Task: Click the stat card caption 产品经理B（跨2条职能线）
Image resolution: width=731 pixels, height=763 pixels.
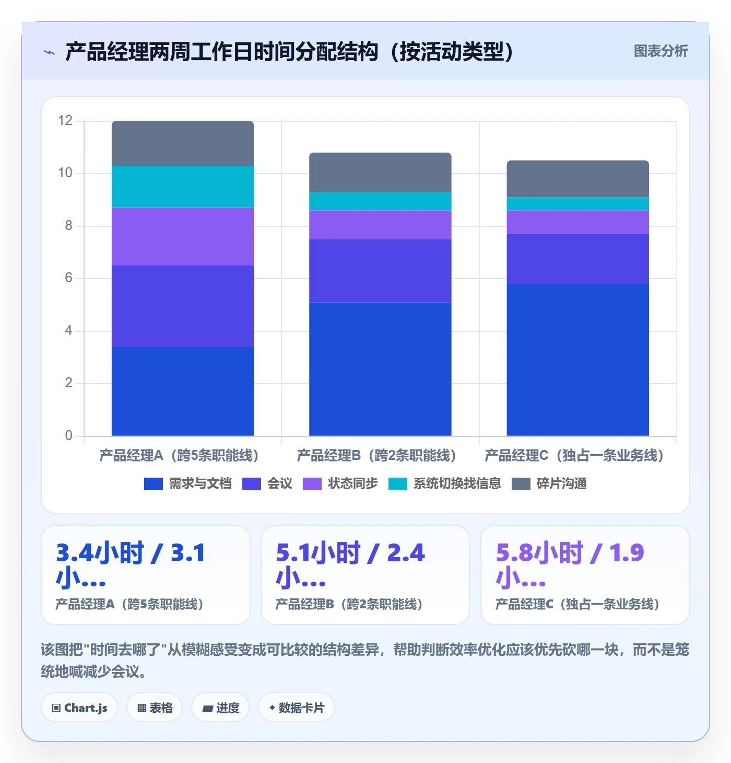Action: [x=349, y=605]
